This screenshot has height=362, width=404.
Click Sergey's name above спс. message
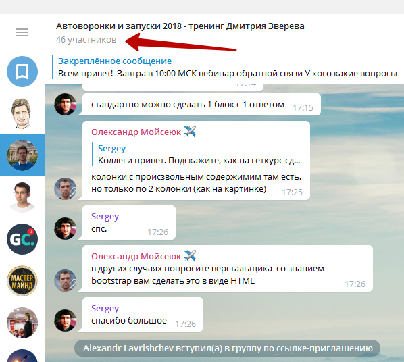[x=105, y=217]
